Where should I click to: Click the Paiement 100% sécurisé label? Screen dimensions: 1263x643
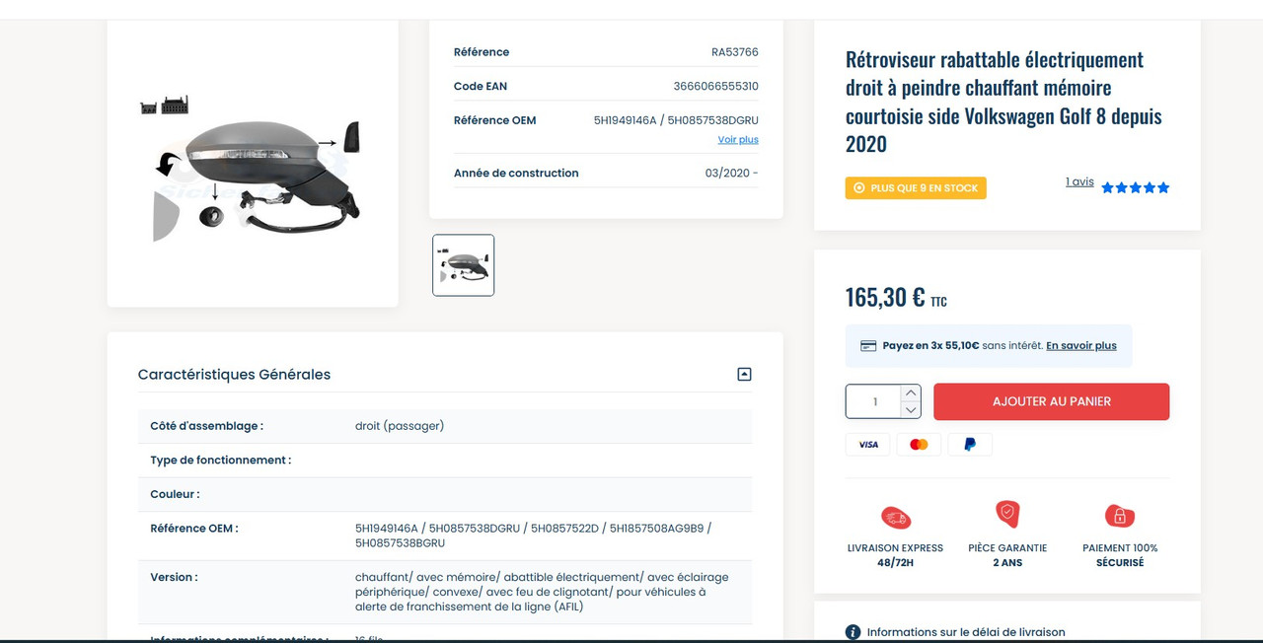pos(1120,555)
